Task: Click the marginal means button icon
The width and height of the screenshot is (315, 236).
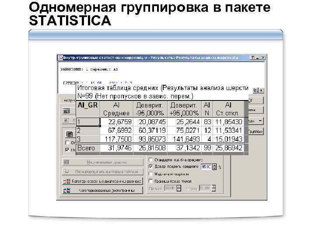Action: point(66,162)
